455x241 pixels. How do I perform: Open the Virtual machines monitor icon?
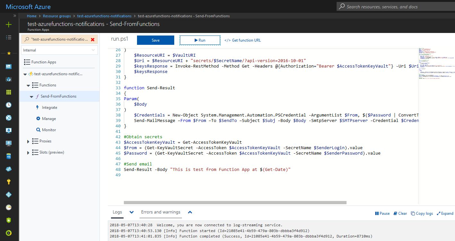tap(9, 131)
